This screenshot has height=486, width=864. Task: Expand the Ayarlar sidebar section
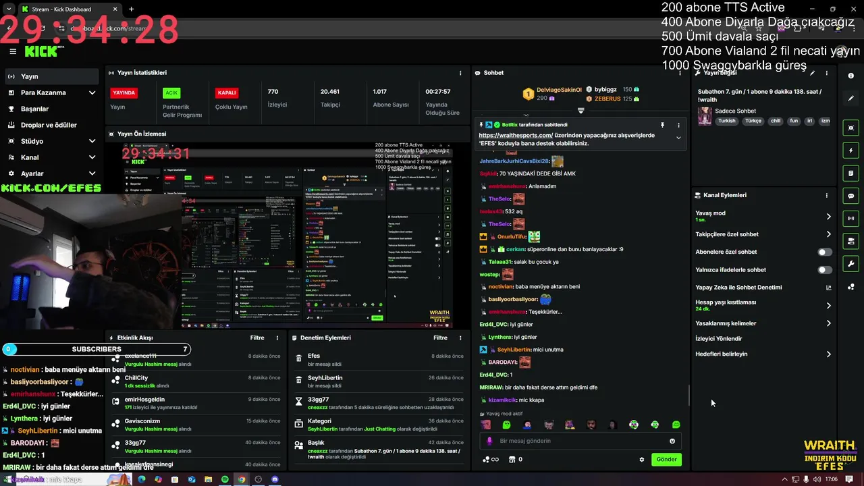[92, 173]
